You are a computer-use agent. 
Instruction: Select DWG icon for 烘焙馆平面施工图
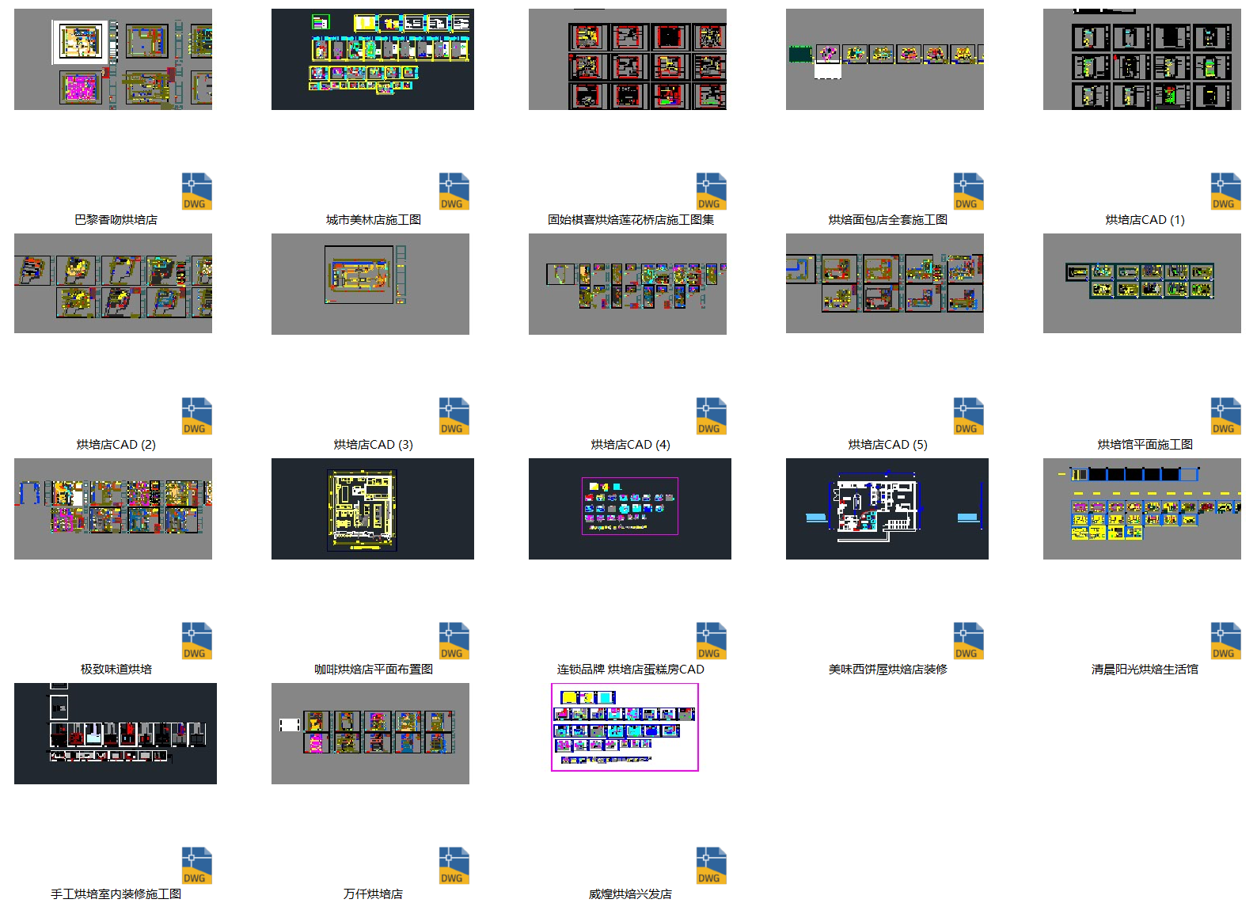point(1225,415)
